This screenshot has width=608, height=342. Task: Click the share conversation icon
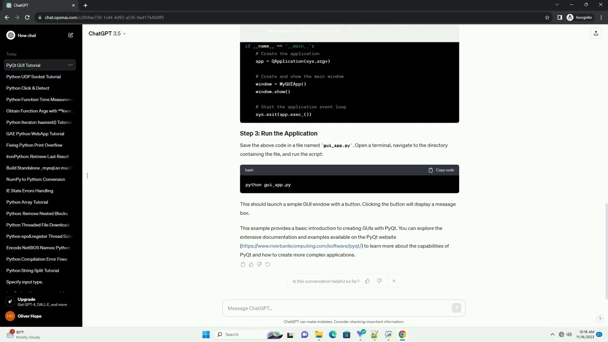pos(596,33)
